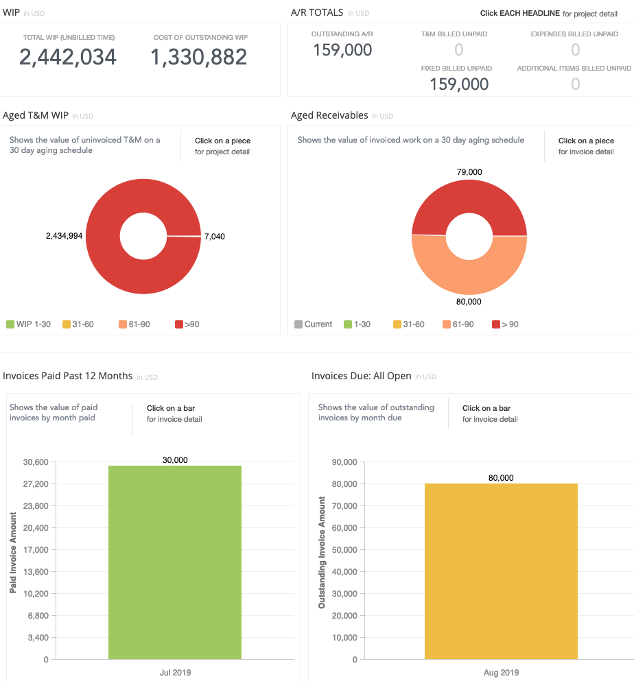Screen dimensions: 634x681
Task: Toggle the yellow 31-60 swatch in the WIP legend
Action: coord(67,324)
